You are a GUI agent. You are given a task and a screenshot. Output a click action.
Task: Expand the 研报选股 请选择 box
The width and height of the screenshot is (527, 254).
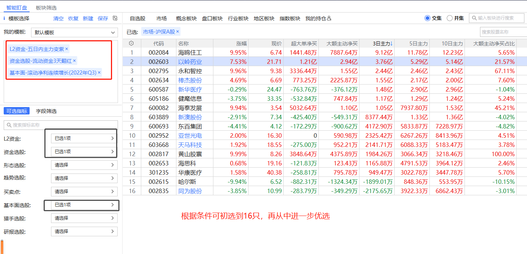pyautogui.click(x=84, y=231)
